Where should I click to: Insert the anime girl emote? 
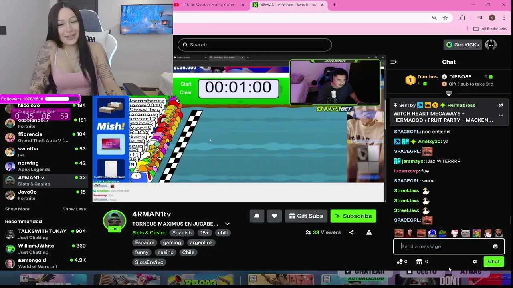tap(487, 233)
